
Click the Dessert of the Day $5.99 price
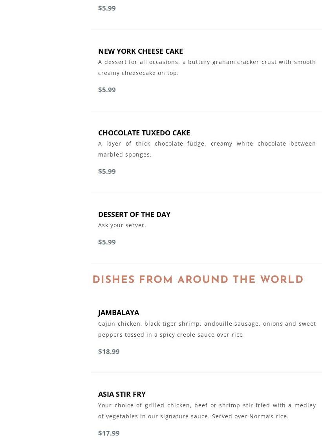[107, 242]
